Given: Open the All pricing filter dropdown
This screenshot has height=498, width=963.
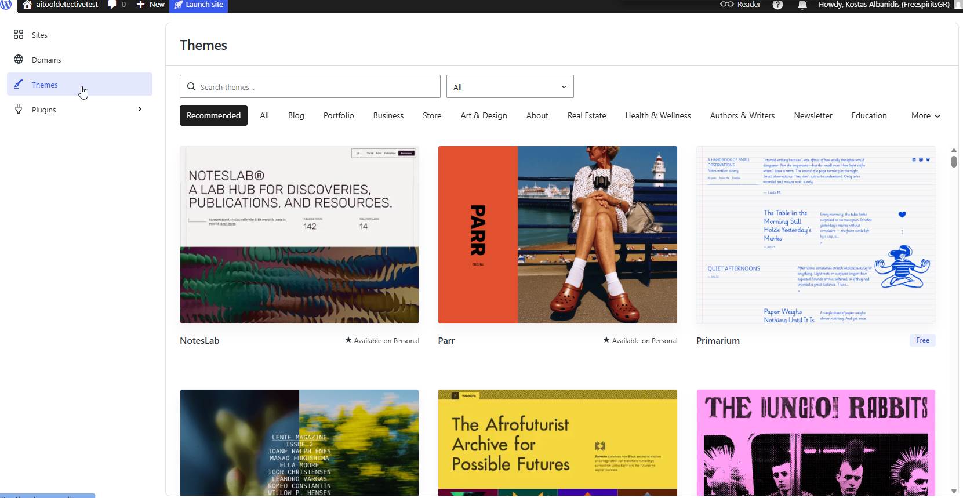Looking at the screenshot, I should 510,86.
